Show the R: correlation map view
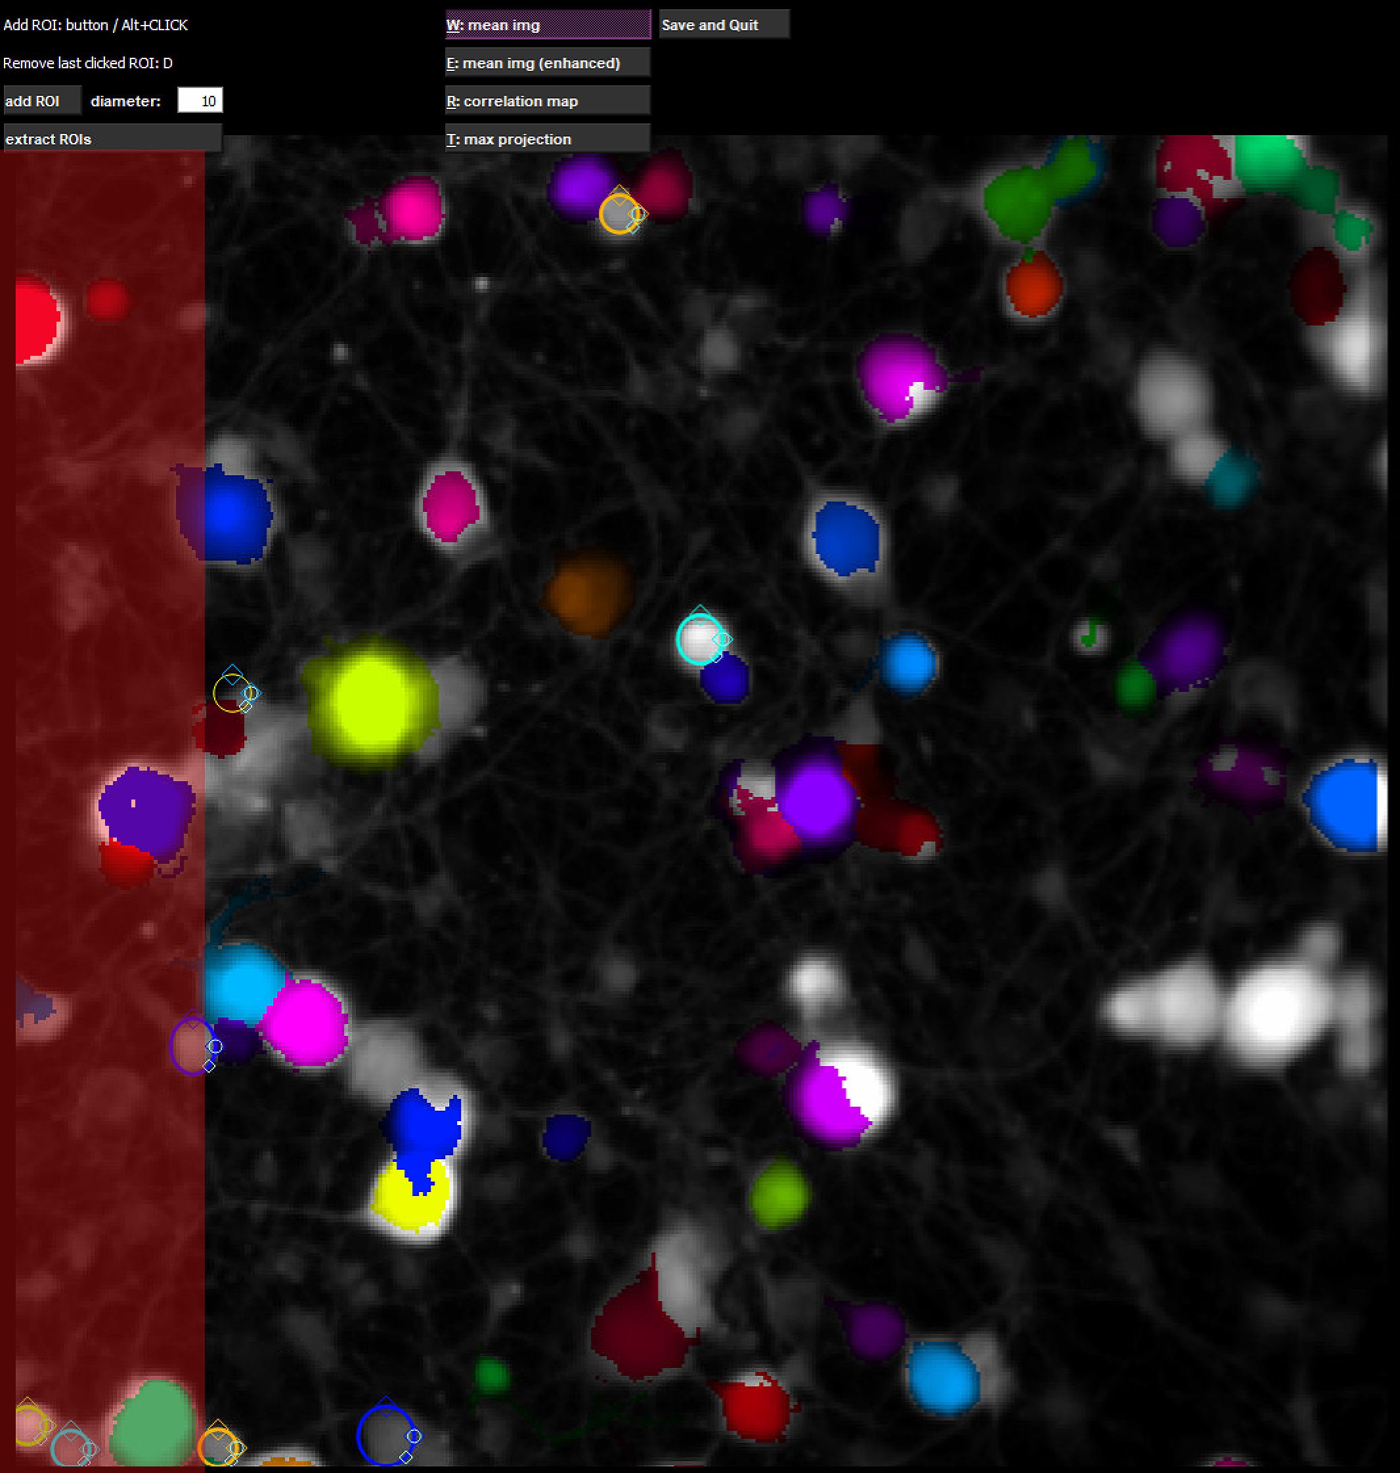1400x1473 pixels. click(548, 100)
